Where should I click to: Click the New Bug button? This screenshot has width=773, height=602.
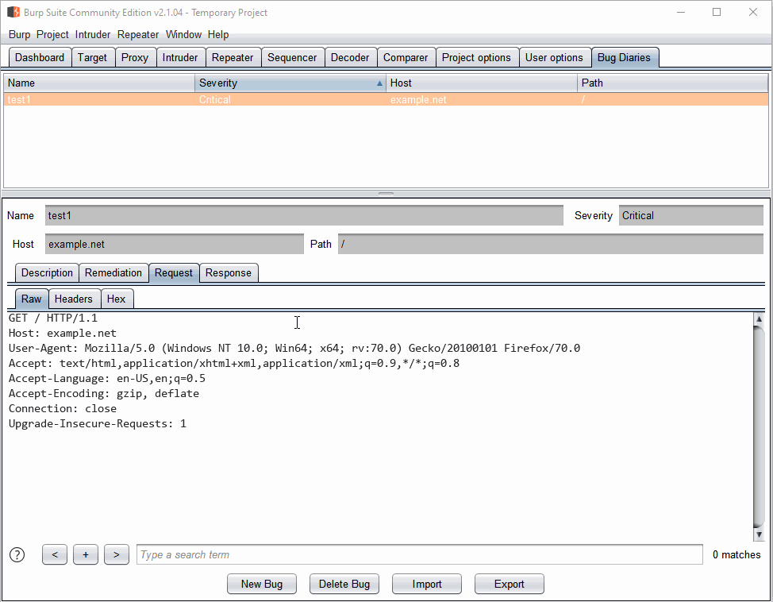[x=262, y=585]
